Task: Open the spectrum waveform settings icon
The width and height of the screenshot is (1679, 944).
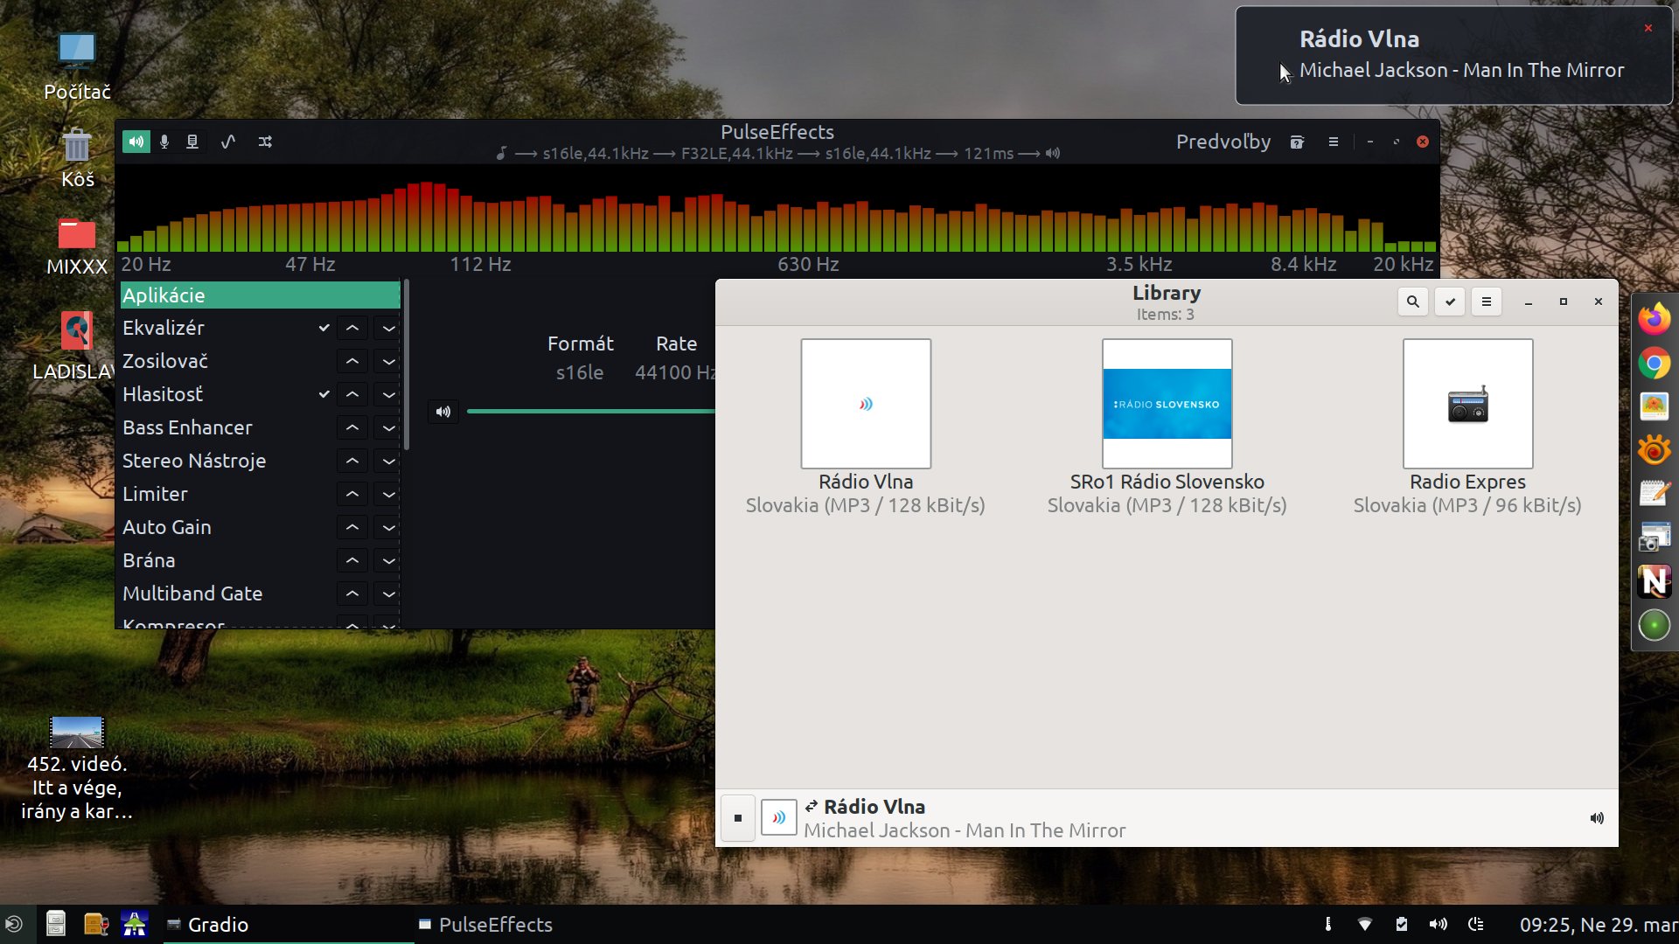Action: click(228, 142)
